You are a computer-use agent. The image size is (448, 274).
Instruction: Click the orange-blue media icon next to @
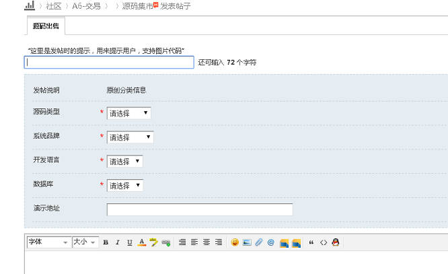pyautogui.click(x=284, y=243)
